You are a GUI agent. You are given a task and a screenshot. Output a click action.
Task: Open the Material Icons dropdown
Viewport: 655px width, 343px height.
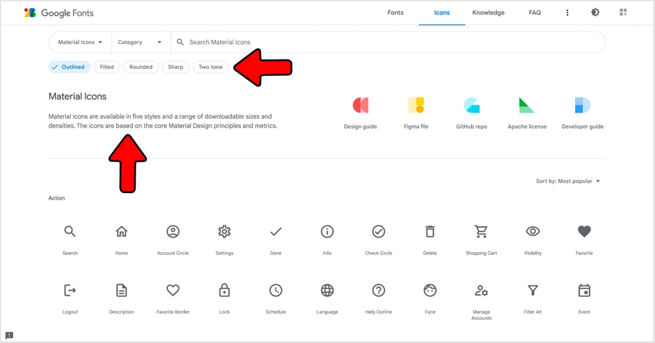pyautogui.click(x=80, y=42)
